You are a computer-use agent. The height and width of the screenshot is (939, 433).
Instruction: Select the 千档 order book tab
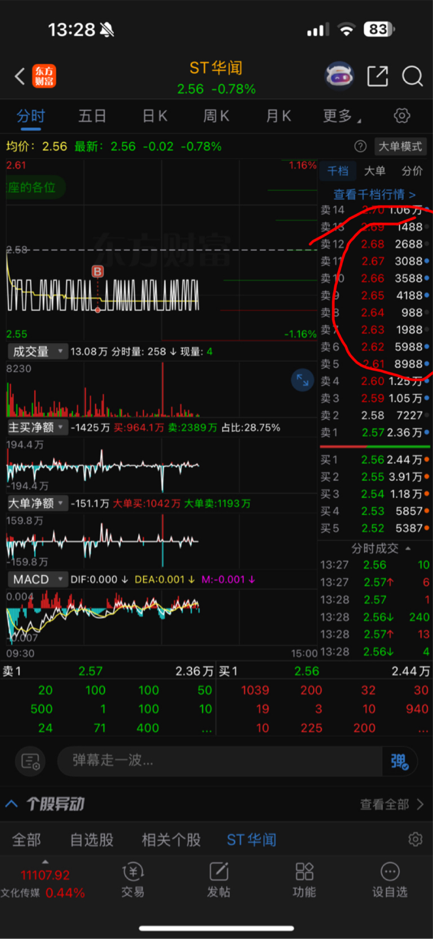point(338,171)
